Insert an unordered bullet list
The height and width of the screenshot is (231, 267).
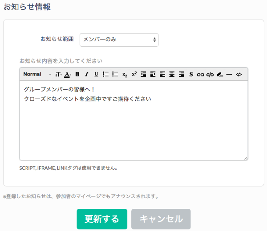(115, 74)
